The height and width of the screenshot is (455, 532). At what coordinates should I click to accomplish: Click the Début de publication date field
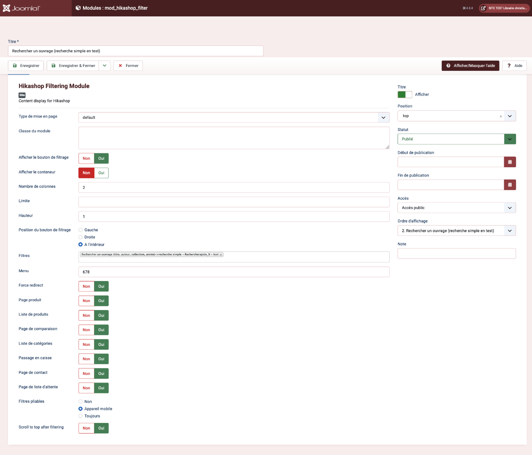tap(451, 162)
